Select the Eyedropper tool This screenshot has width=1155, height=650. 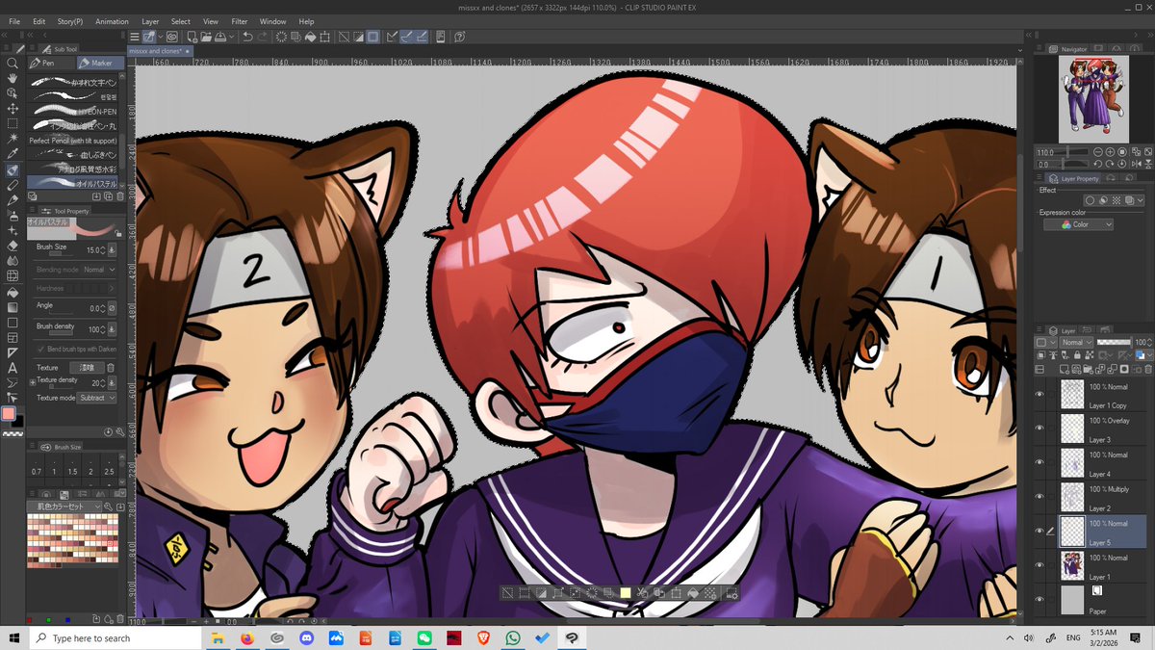point(13,154)
